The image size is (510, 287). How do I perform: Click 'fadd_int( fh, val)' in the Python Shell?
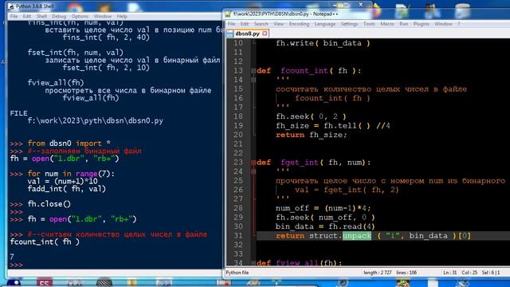point(67,189)
